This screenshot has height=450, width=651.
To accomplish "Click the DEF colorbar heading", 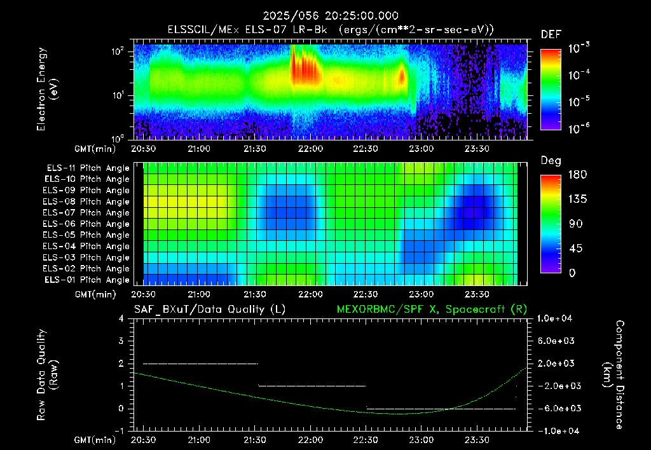I will click(551, 34).
